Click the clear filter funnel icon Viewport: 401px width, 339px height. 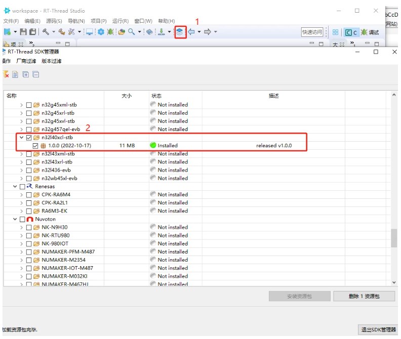[6, 74]
